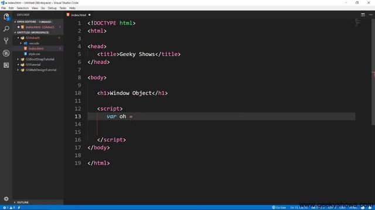Image resolution: width=375 pixels, height=210 pixels.
Task: Click the Geeky Shows title text on line 5
Action: click(137, 54)
